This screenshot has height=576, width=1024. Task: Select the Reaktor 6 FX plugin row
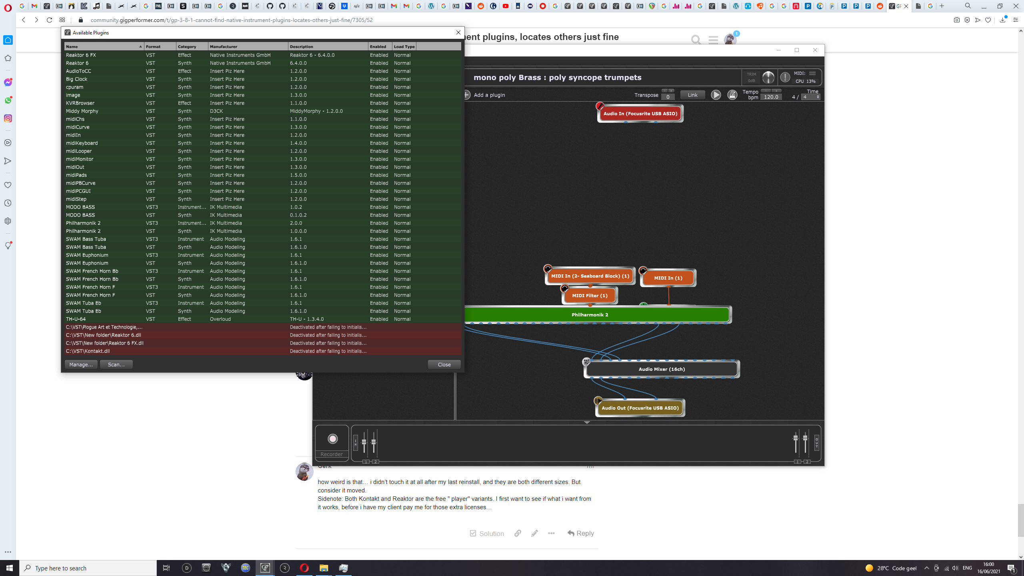coord(263,55)
